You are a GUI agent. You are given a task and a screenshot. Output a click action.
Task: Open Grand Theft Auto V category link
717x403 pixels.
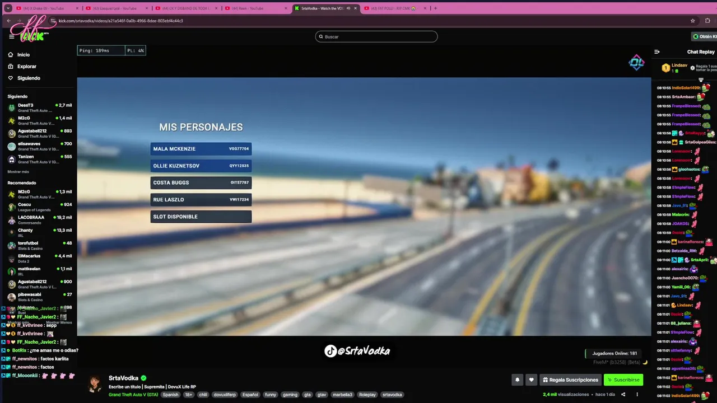click(x=133, y=395)
